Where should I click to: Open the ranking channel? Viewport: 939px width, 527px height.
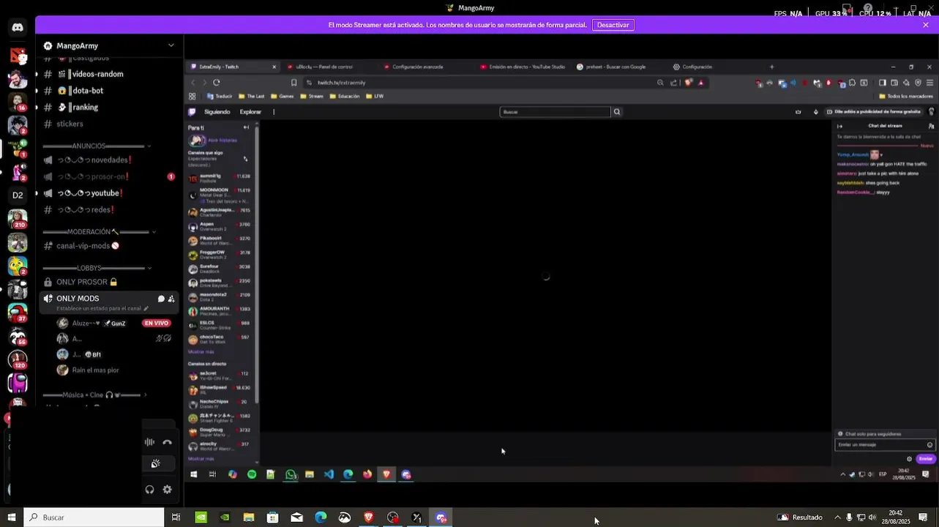click(x=108, y=107)
